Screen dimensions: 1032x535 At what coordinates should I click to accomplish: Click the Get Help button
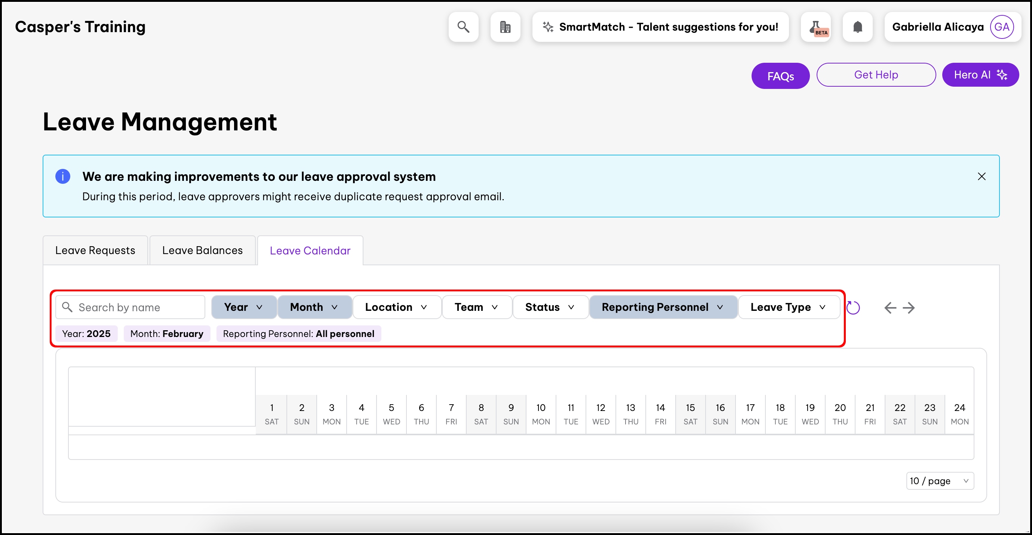876,74
